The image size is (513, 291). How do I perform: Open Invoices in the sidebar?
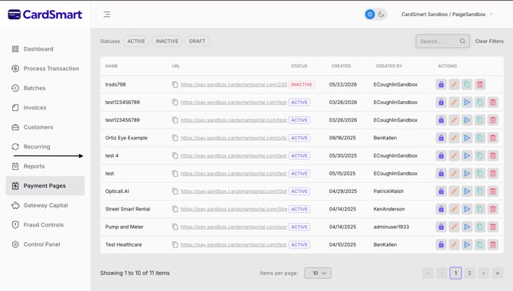[45, 108]
